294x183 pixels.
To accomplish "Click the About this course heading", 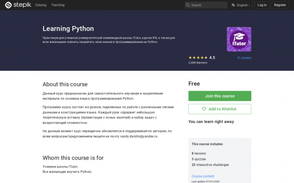I will coord(65,84).
